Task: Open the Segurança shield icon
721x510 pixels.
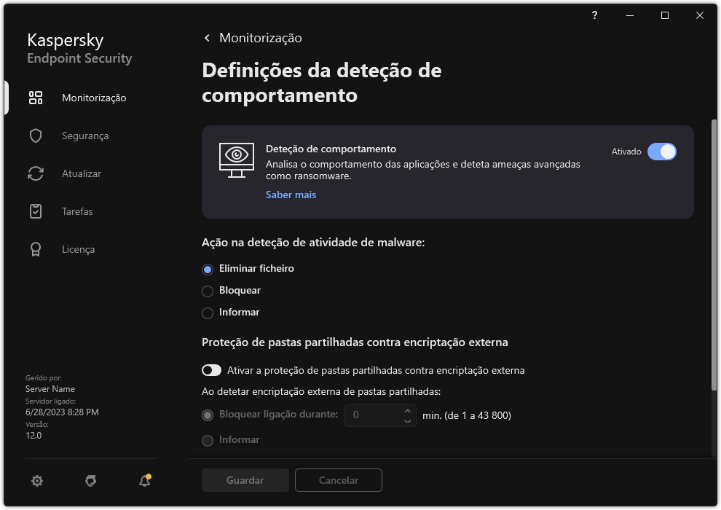Action: pos(36,136)
